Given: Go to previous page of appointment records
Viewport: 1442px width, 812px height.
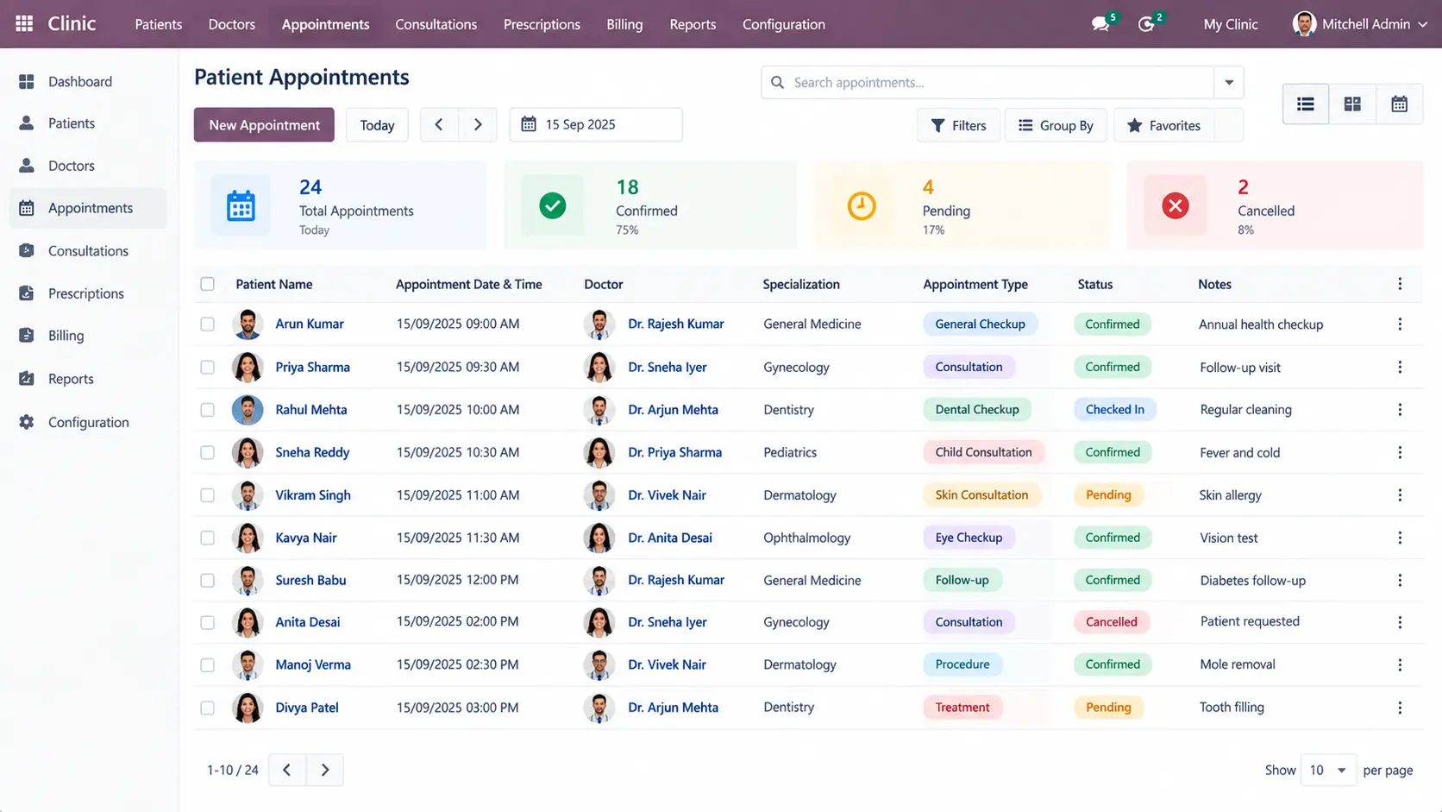Looking at the screenshot, I should [287, 770].
